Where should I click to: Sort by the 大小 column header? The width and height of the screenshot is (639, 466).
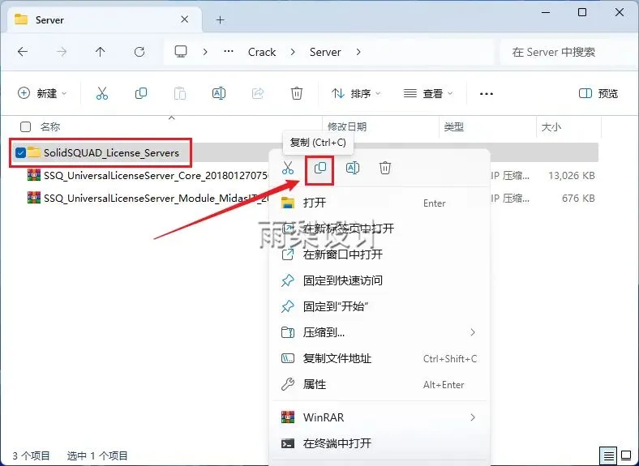(x=551, y=126)
